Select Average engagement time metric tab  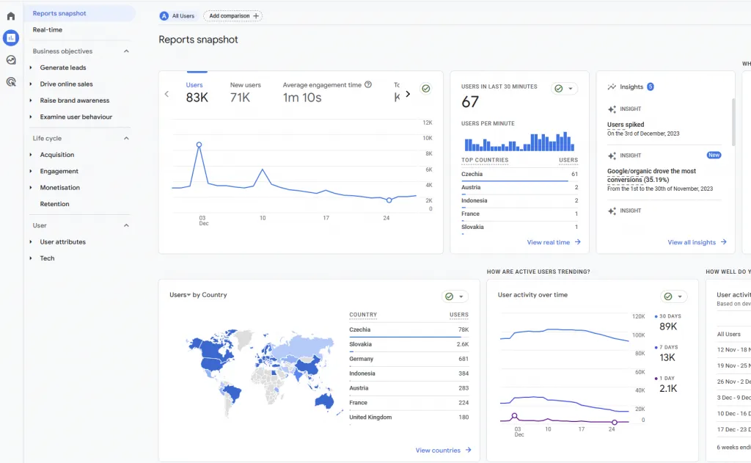327,92
